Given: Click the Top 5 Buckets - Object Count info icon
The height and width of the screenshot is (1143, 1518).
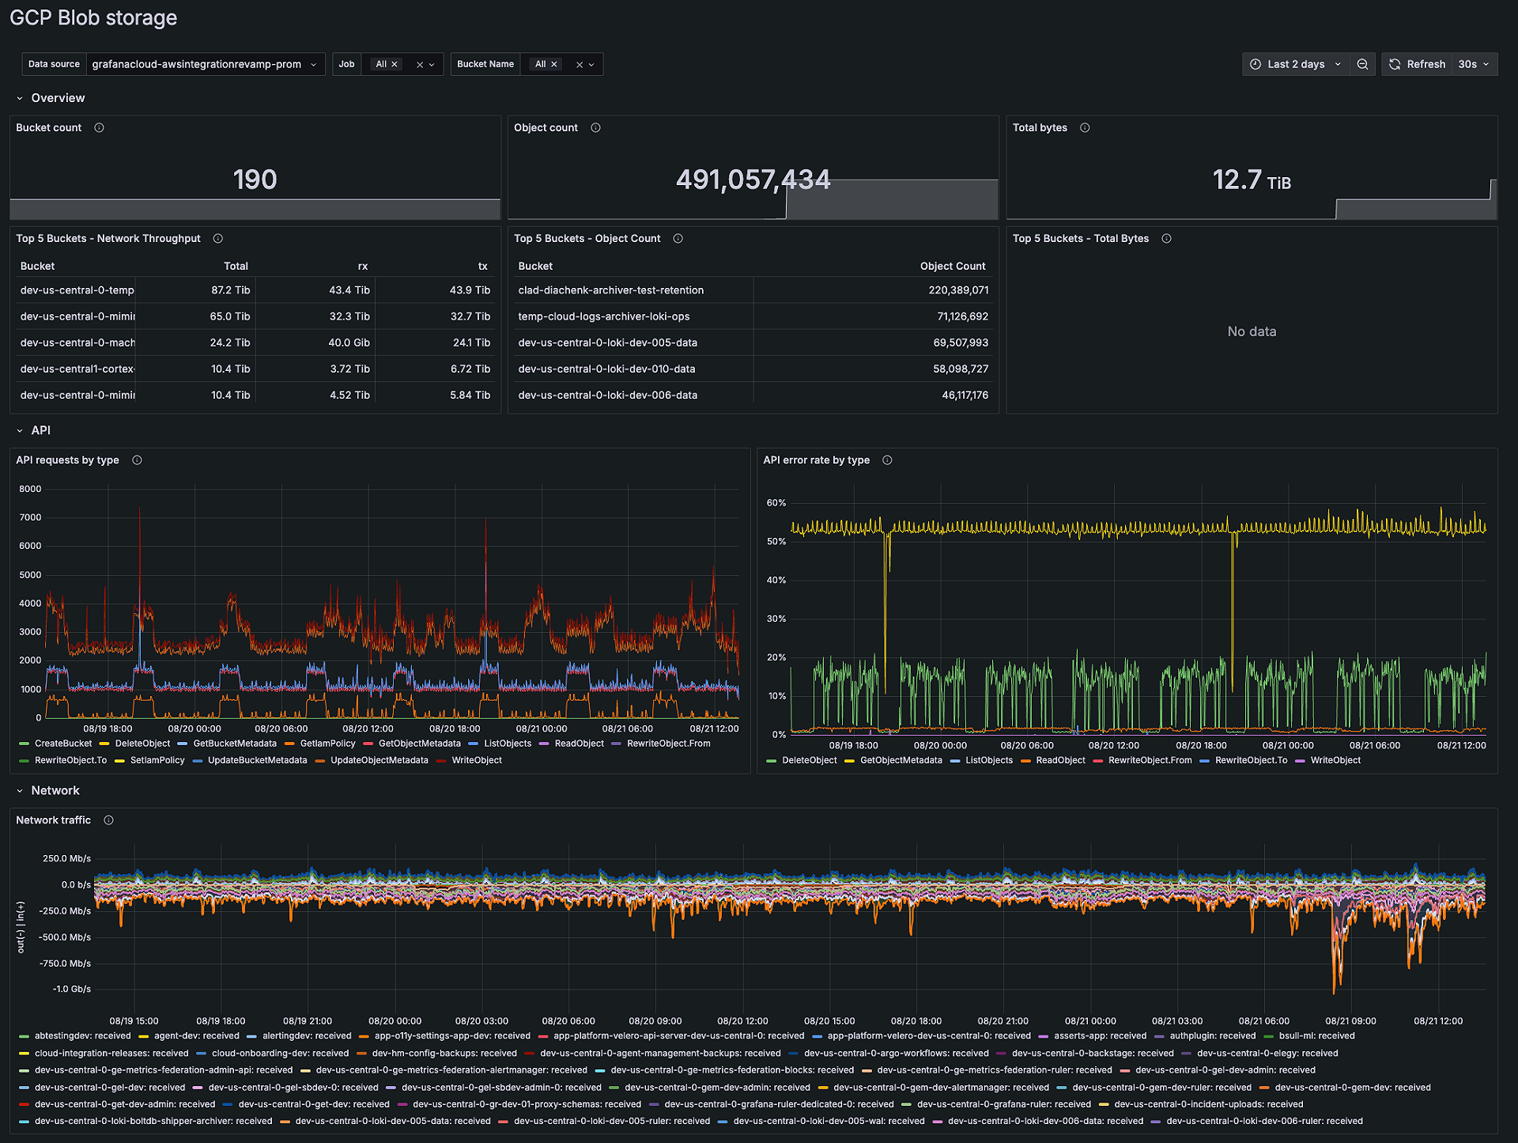Looking at the screenshot, I should click(678, 238).
